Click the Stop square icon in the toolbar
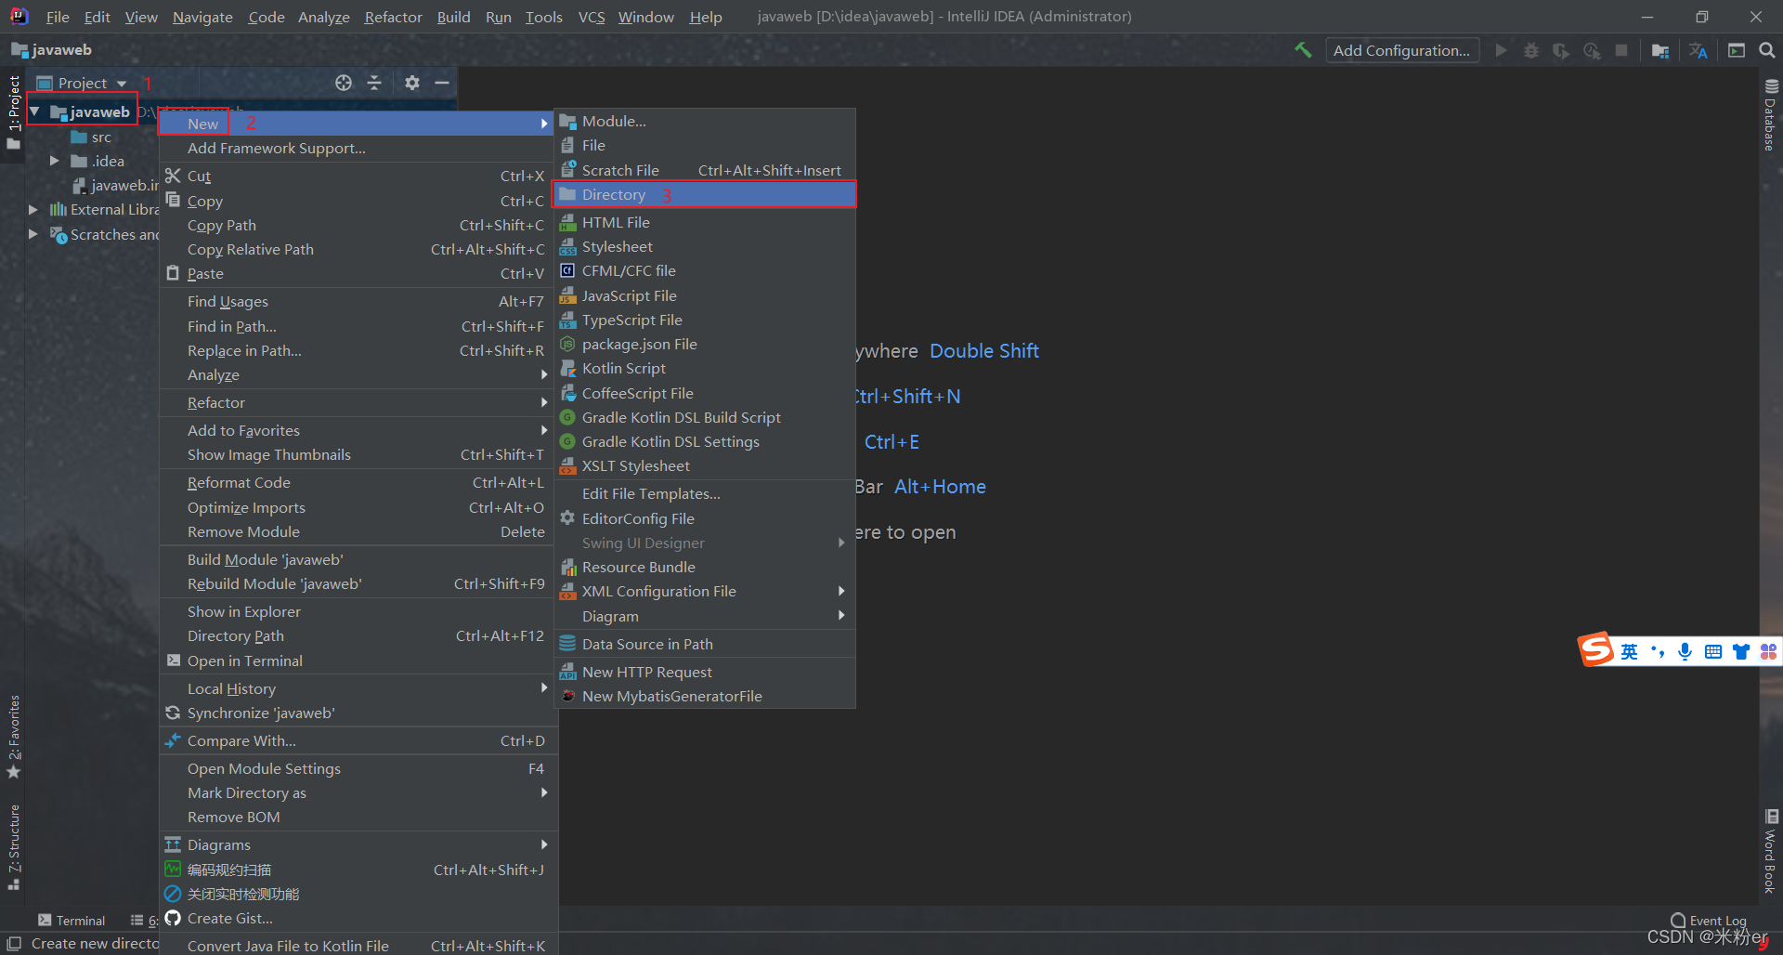The height and width of the screenshot is (955, 1783). (1621, 50)
